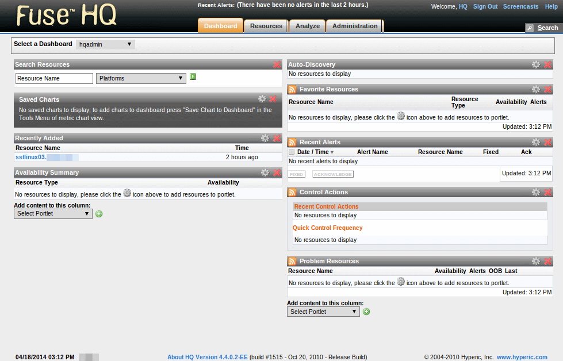Viewport: 563px width, 361px height.
Task: Open the Analyze tab
Action: click(x=308, y=26)
